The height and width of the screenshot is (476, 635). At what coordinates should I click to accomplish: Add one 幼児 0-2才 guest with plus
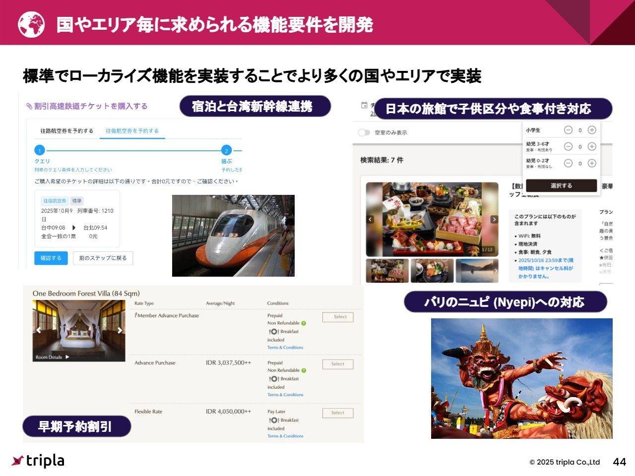592,163
